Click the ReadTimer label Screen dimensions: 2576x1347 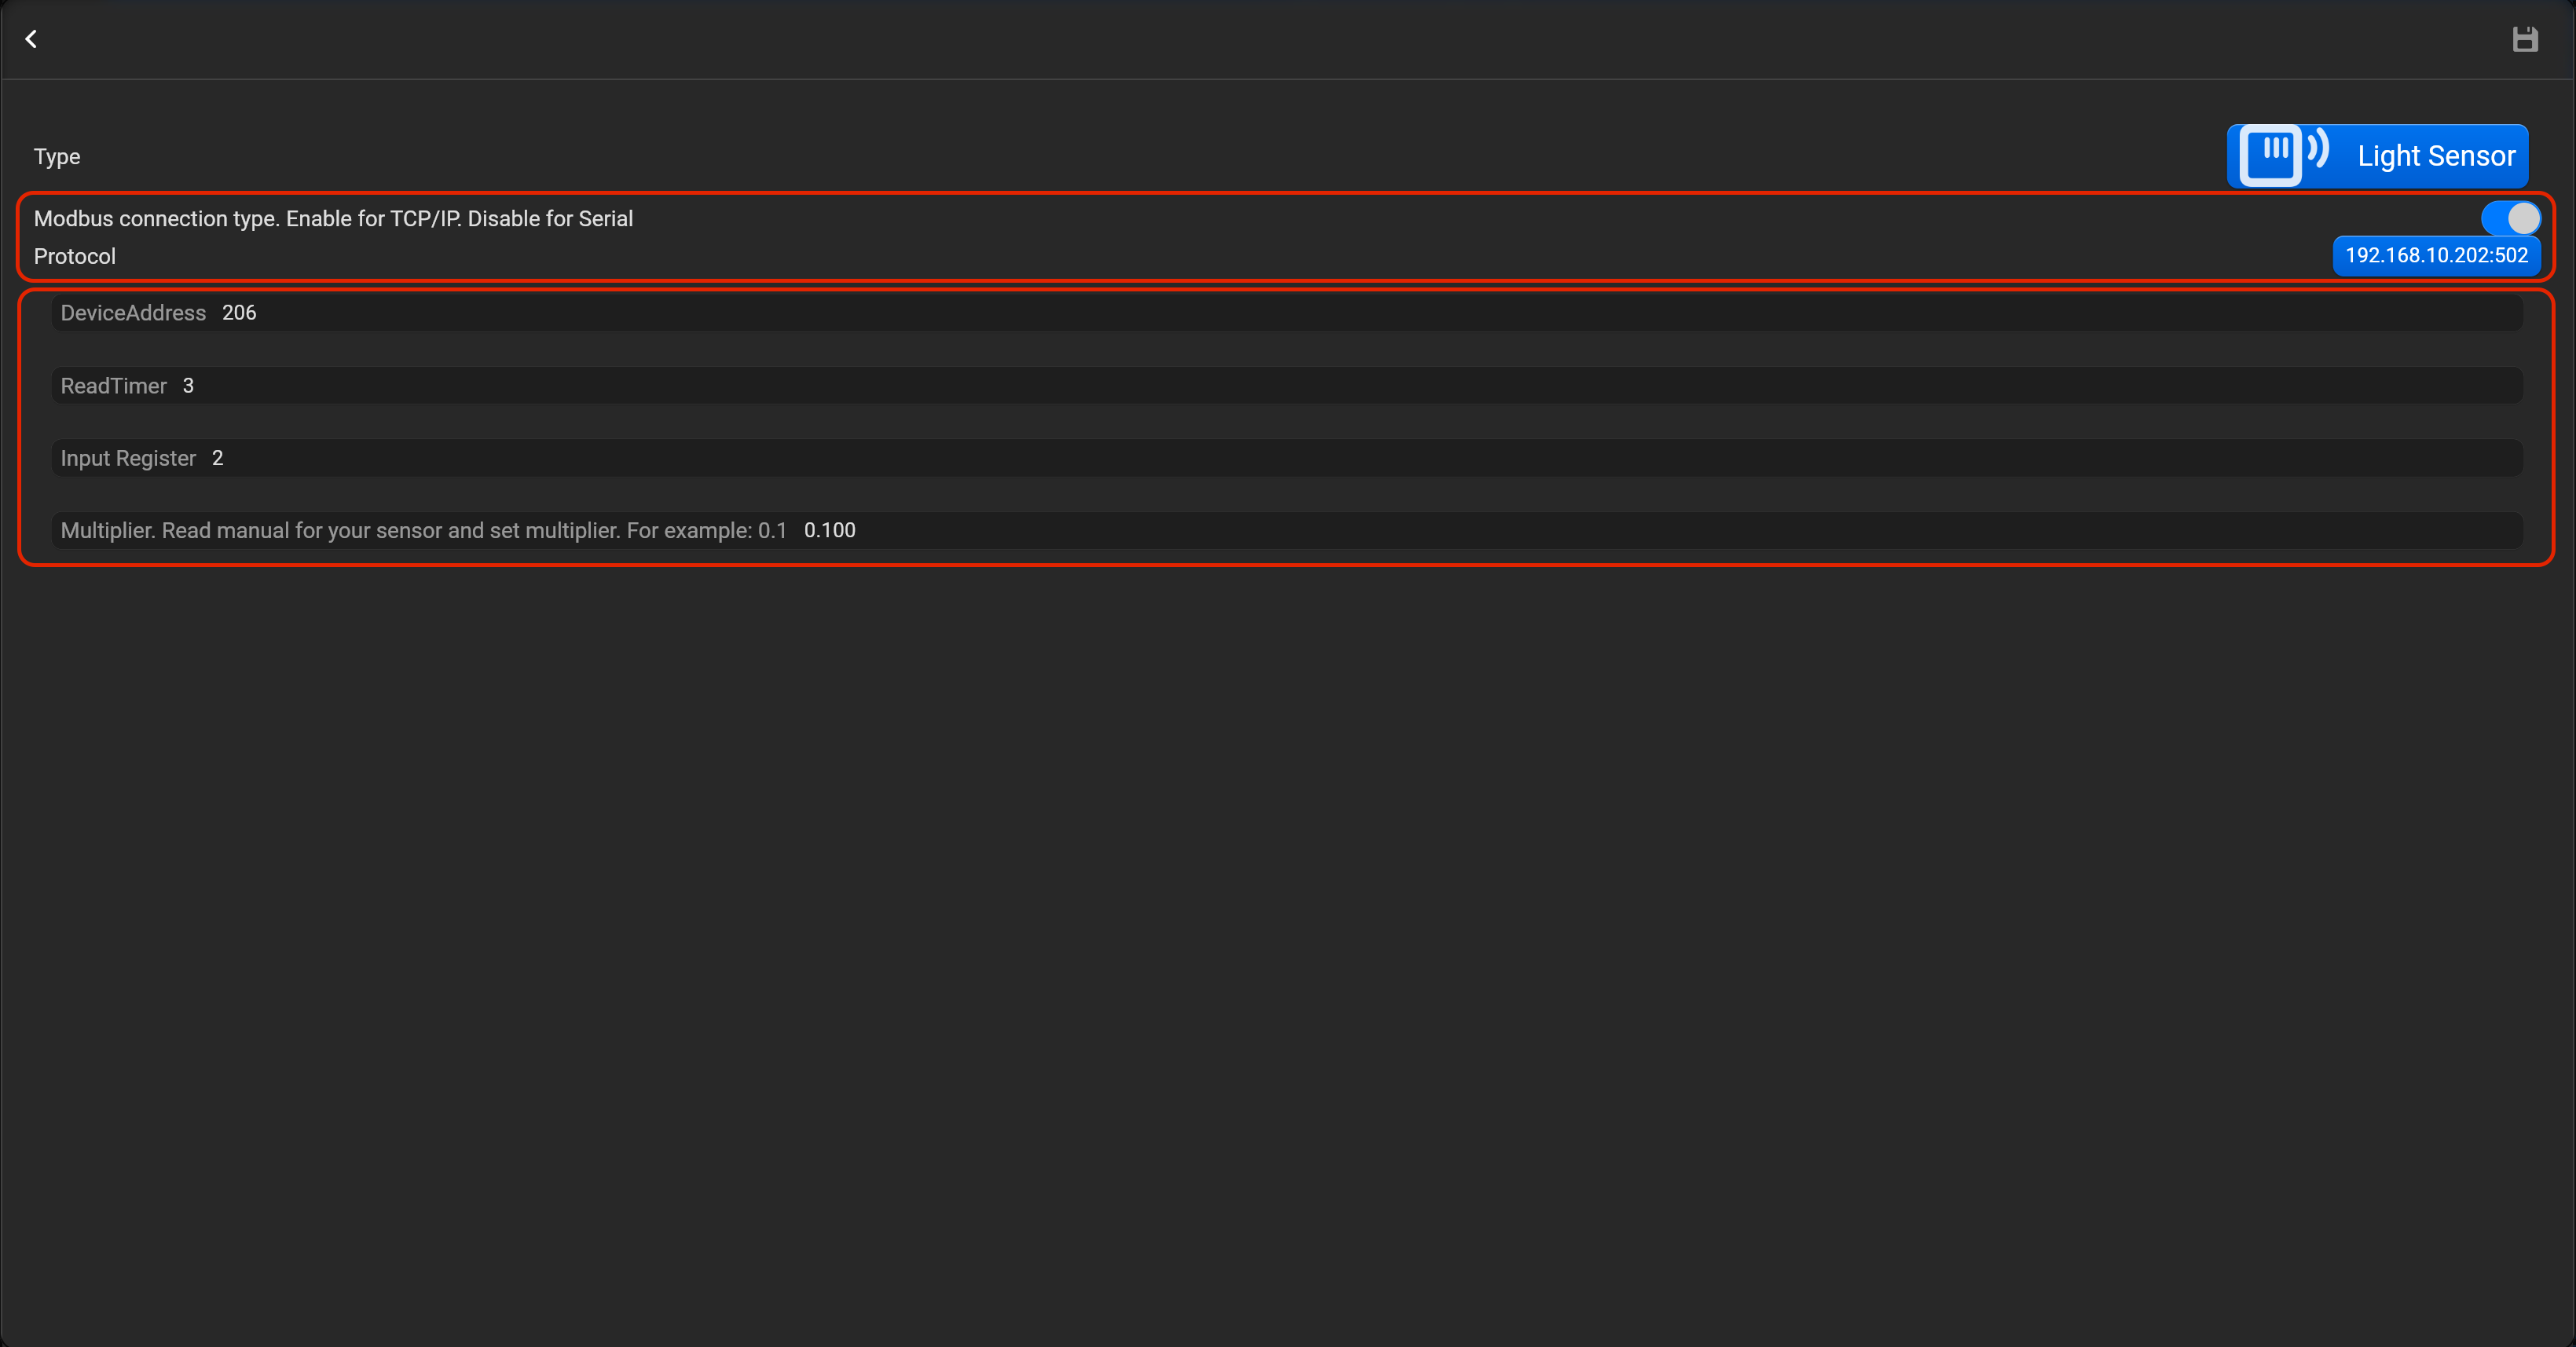113,386
